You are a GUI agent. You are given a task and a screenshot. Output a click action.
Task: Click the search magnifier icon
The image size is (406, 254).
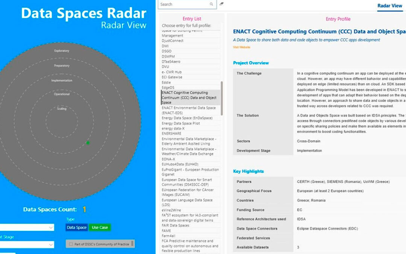point(212,4)
